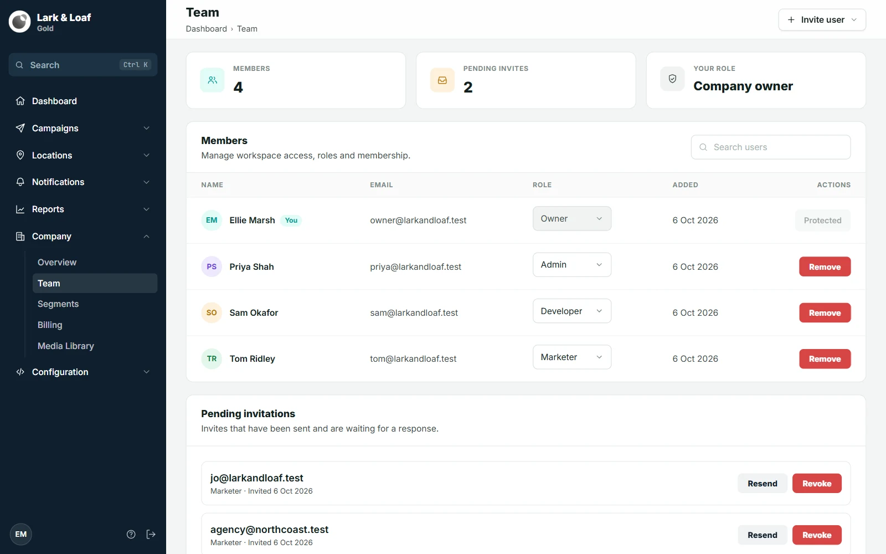
Task: Remove Sam Okafor from the team
Action: pyautogui.click(x=825, y=312)
